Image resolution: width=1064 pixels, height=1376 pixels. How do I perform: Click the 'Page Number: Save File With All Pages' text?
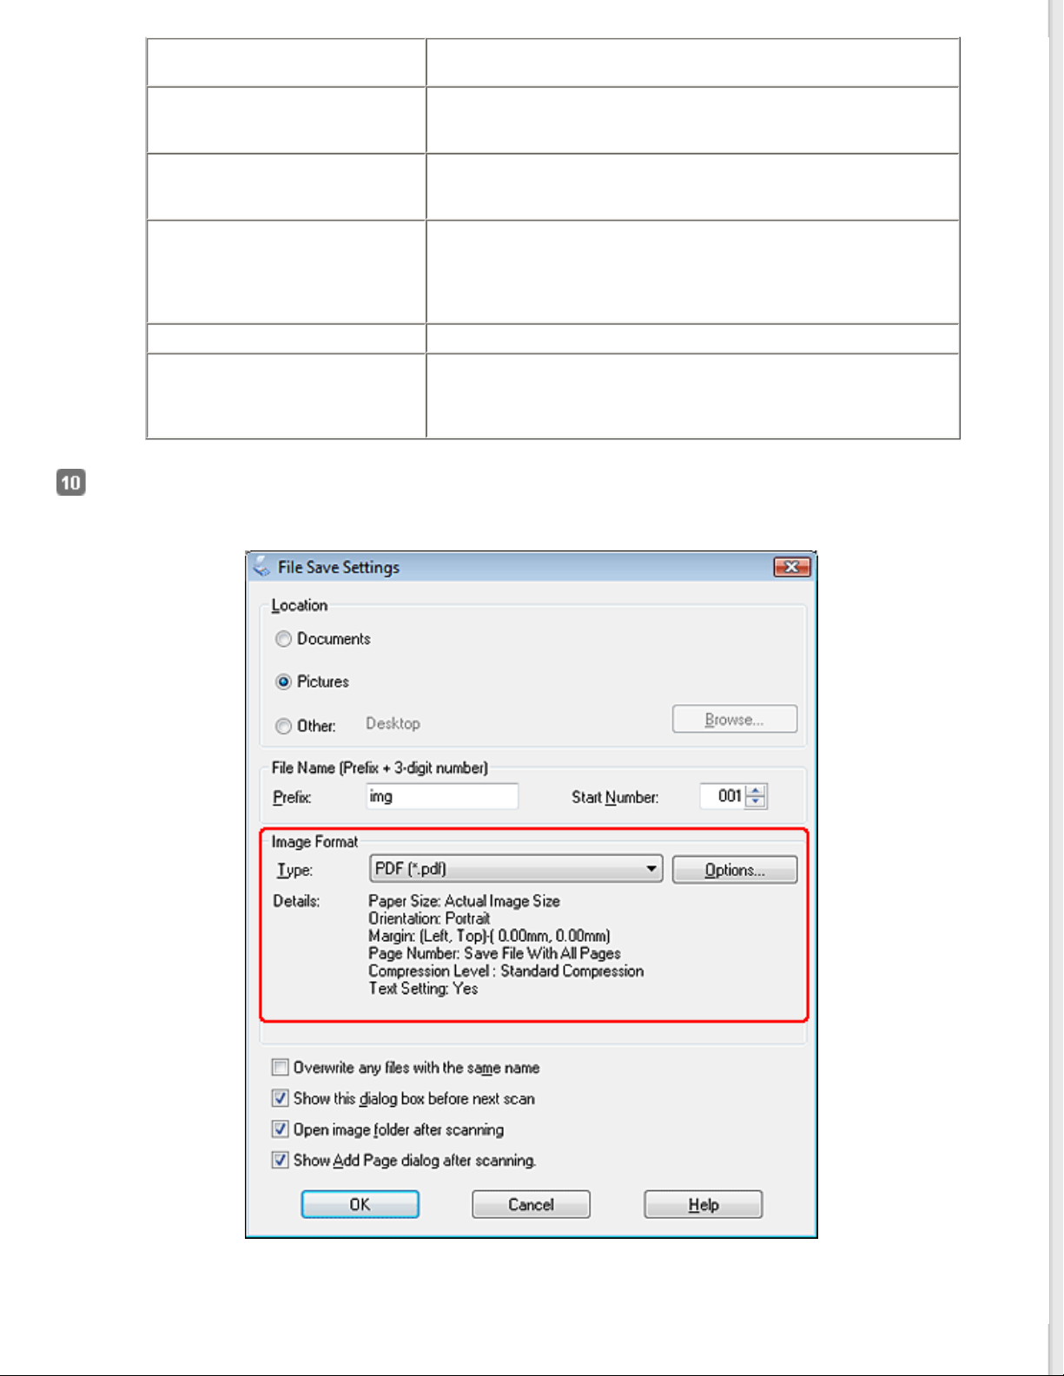coord(494,953)
